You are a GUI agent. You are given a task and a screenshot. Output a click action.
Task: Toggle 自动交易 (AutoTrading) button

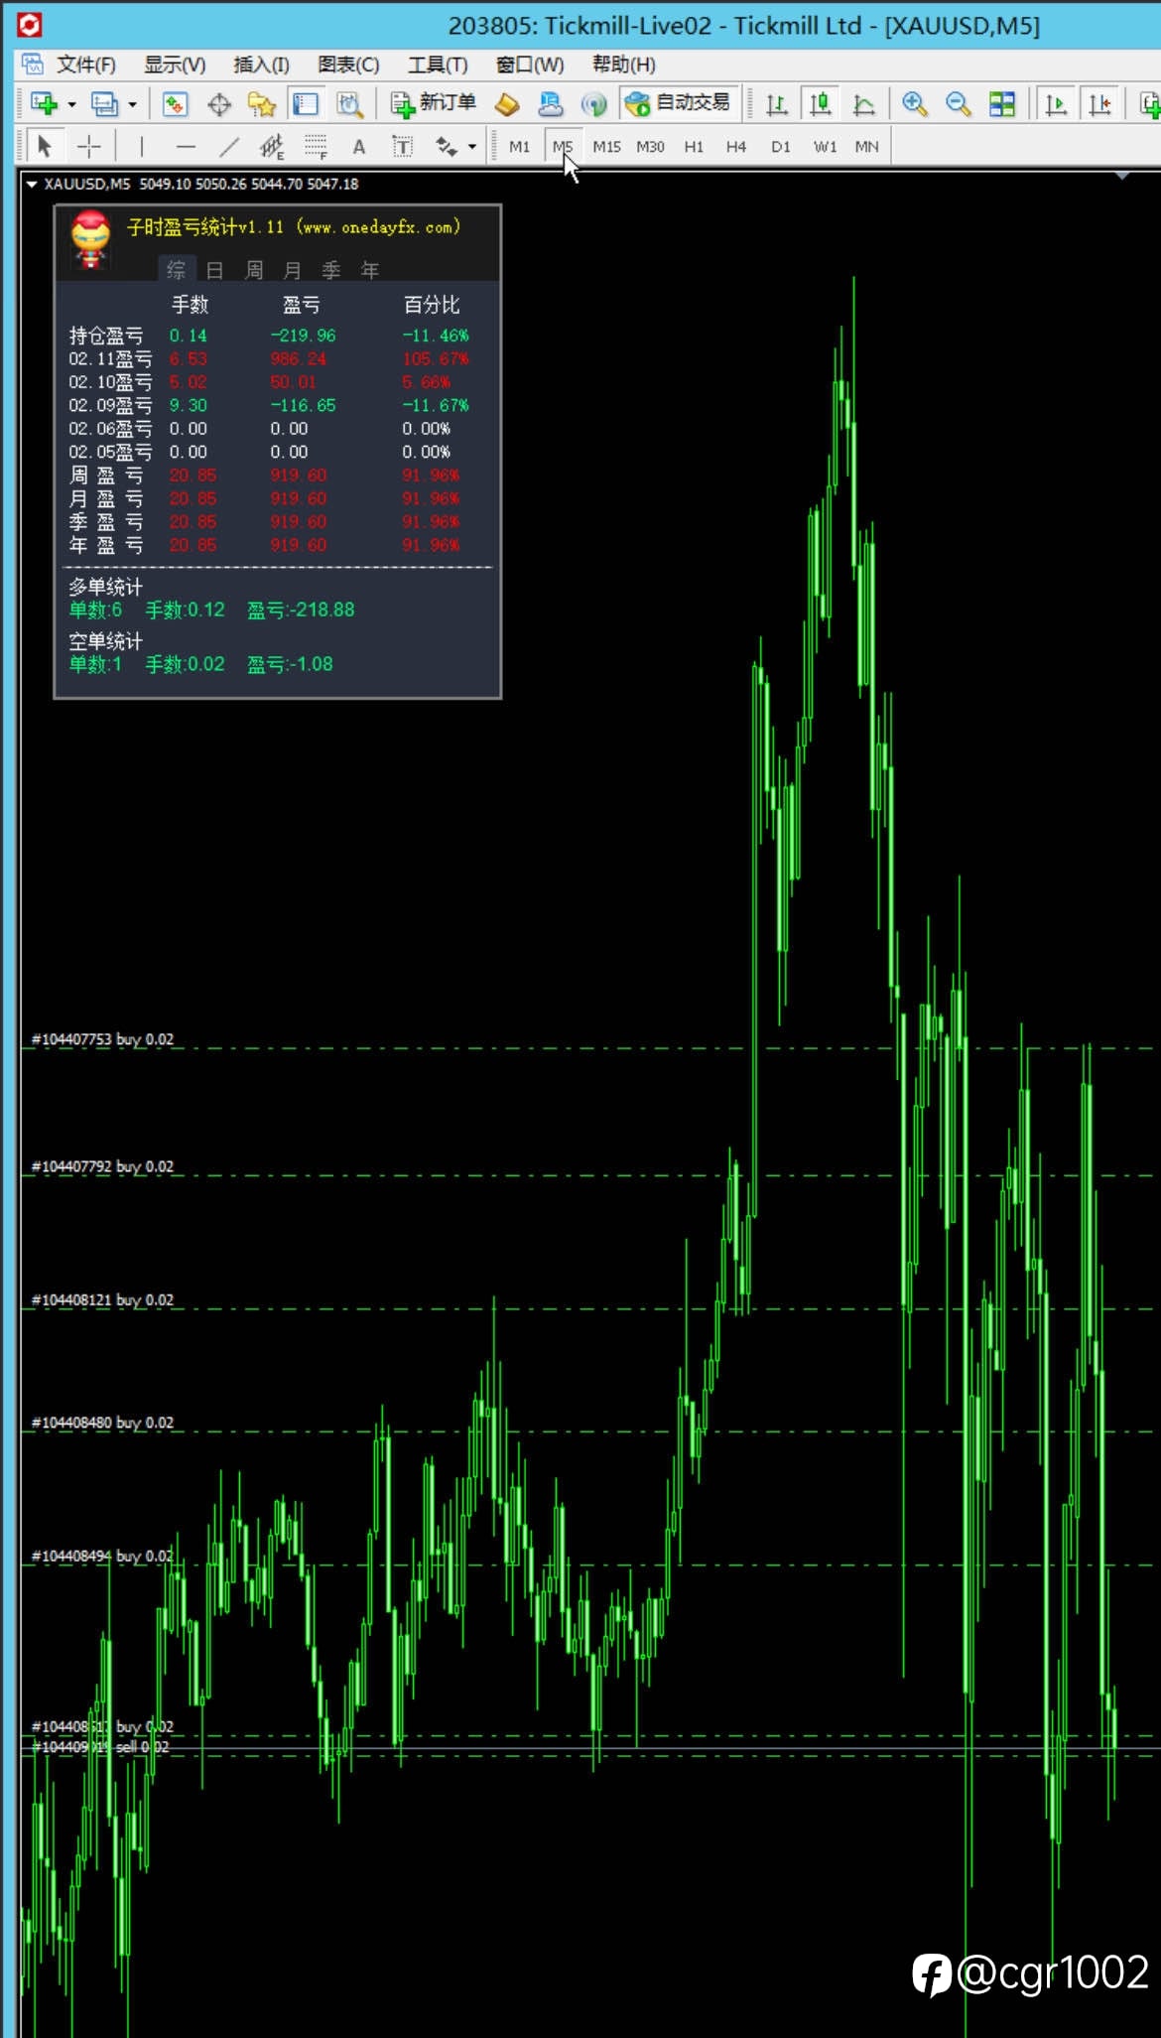(679, 103)
